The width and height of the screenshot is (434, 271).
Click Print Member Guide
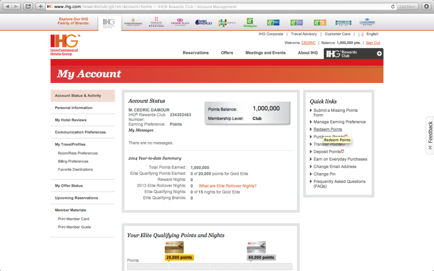pyautogui.click(x=74, y=227)
